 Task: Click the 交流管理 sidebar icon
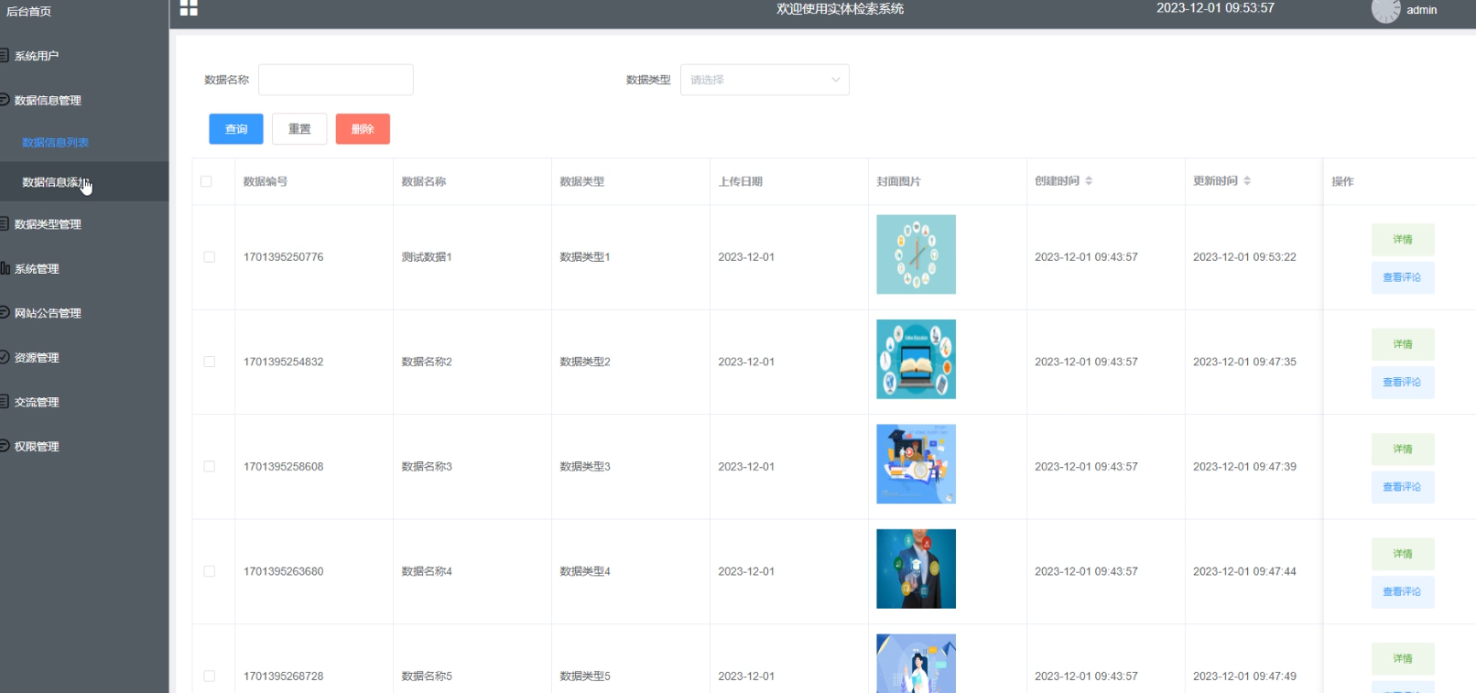coord(5,401)
